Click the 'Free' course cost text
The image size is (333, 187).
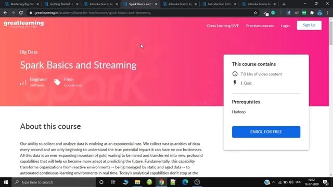(68, 79)
